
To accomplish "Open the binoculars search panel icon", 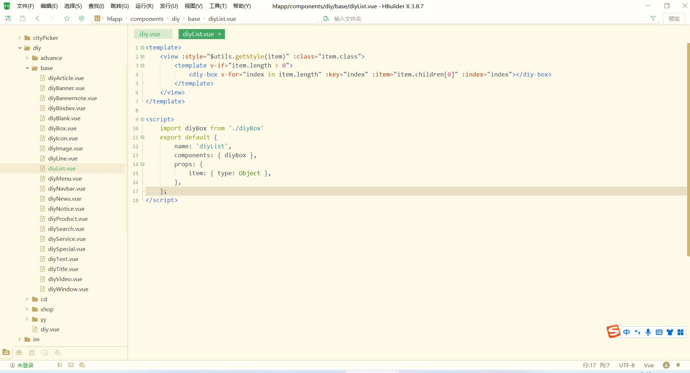I will pos(19,353).
